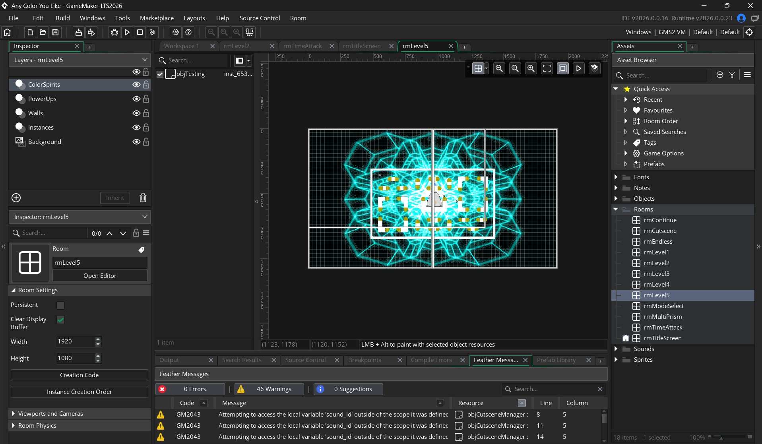Click the Open Editor button
The image size is (762, 444).
click(x=100, y=276)
